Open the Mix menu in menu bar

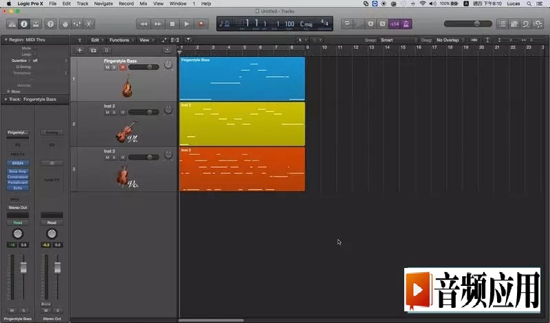point(144,3)
